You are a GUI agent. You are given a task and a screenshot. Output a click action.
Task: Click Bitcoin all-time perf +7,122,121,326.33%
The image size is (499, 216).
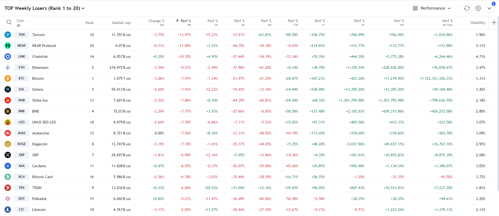pyautogui.click(x=436, y=78)
